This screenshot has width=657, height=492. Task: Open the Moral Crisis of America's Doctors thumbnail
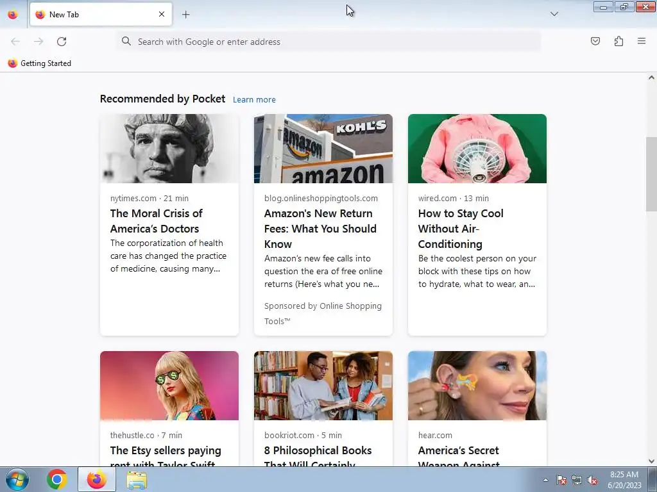coord(169,149)
